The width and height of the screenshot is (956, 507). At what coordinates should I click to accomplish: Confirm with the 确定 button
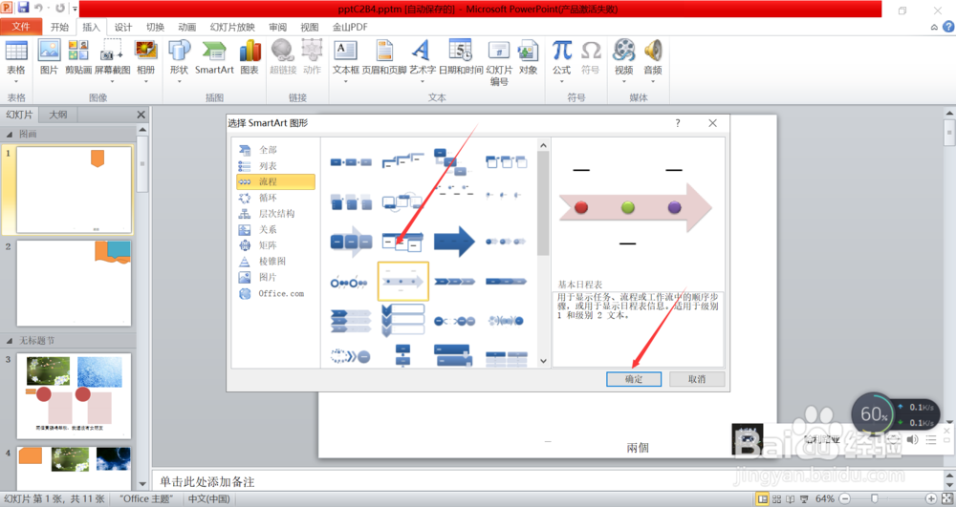click(x=634, y=379)
